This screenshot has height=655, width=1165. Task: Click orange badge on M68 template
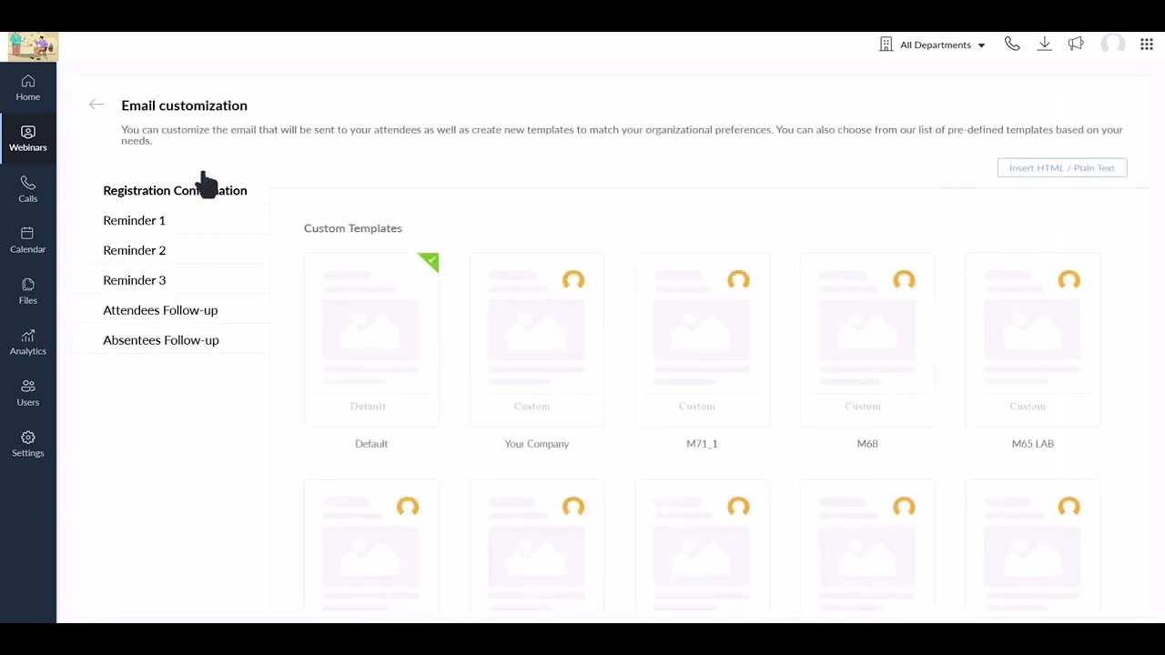coord(904,280)
